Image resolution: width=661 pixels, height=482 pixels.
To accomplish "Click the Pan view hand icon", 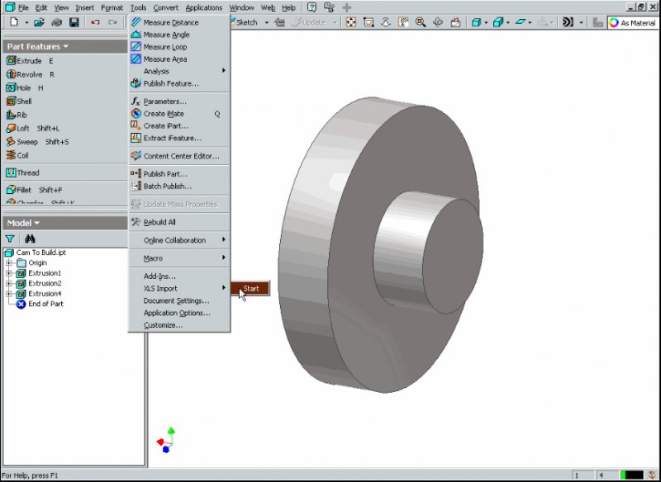I will click(403, 22).
